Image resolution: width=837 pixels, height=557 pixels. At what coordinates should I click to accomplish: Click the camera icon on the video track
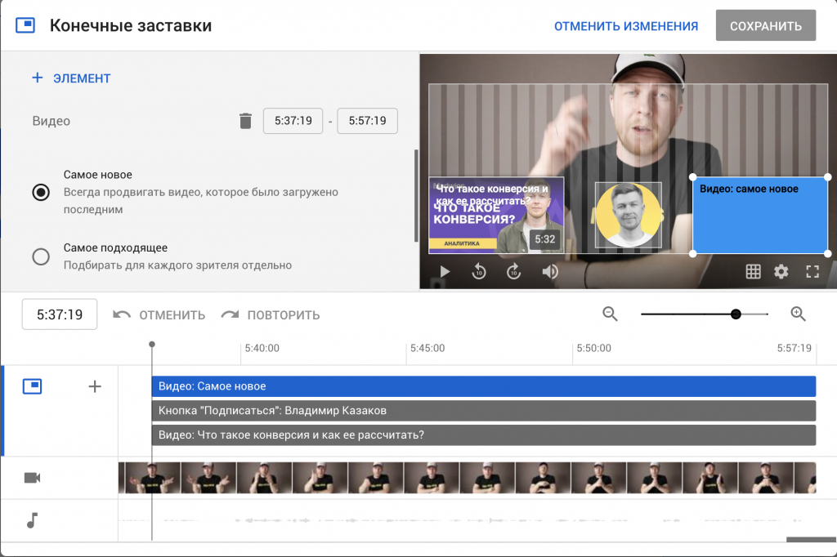pyautogui.click(x=32, y=479)
